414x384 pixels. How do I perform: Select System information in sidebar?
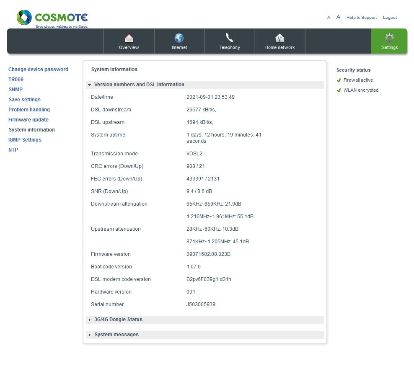click(32, 129)
